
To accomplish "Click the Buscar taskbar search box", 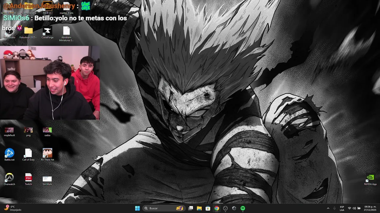I will coord(164,208).
